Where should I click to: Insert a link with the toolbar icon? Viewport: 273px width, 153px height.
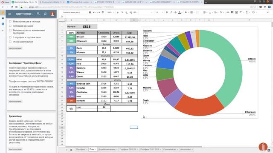pyautogui.click(x=228, y=12)
